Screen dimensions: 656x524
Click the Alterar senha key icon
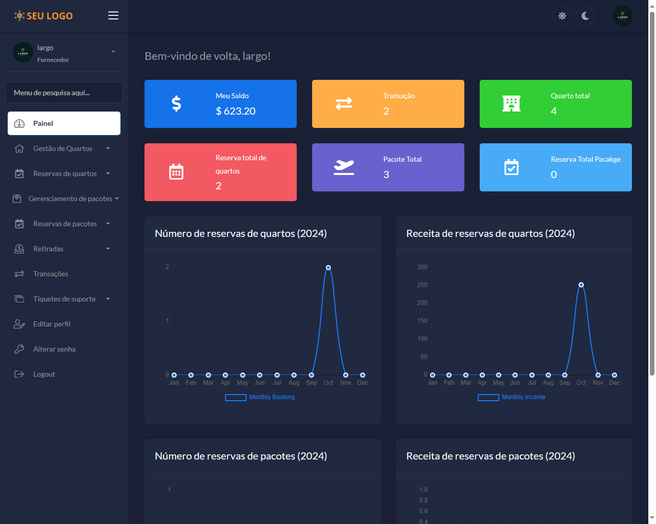(19, 349)
